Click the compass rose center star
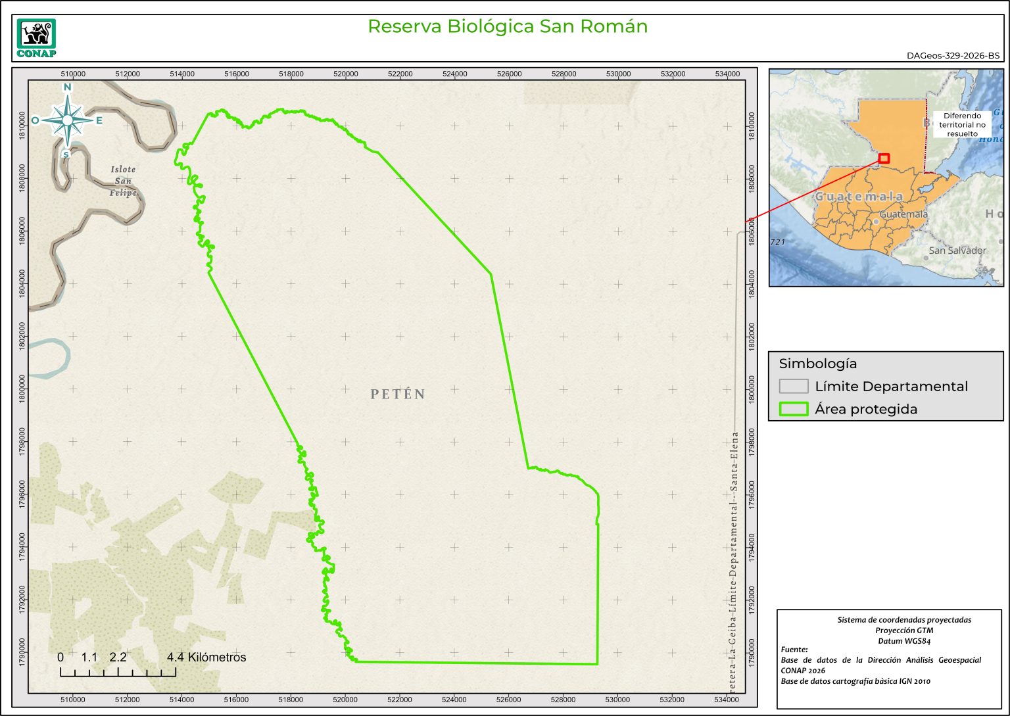The height and width of the screenshot is (716, 1010). tap(67, 120)
